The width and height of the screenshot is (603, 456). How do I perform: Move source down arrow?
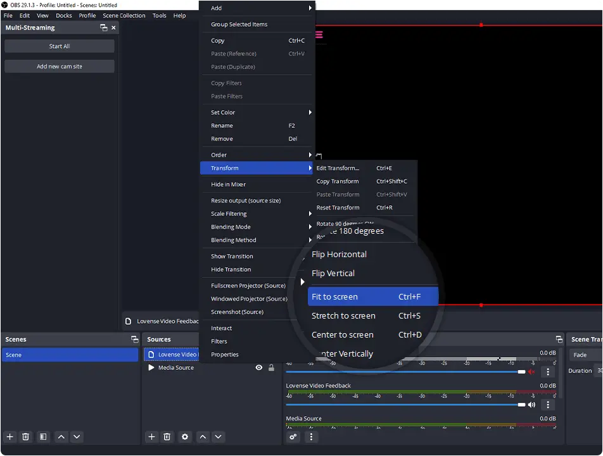click(218, 437)
